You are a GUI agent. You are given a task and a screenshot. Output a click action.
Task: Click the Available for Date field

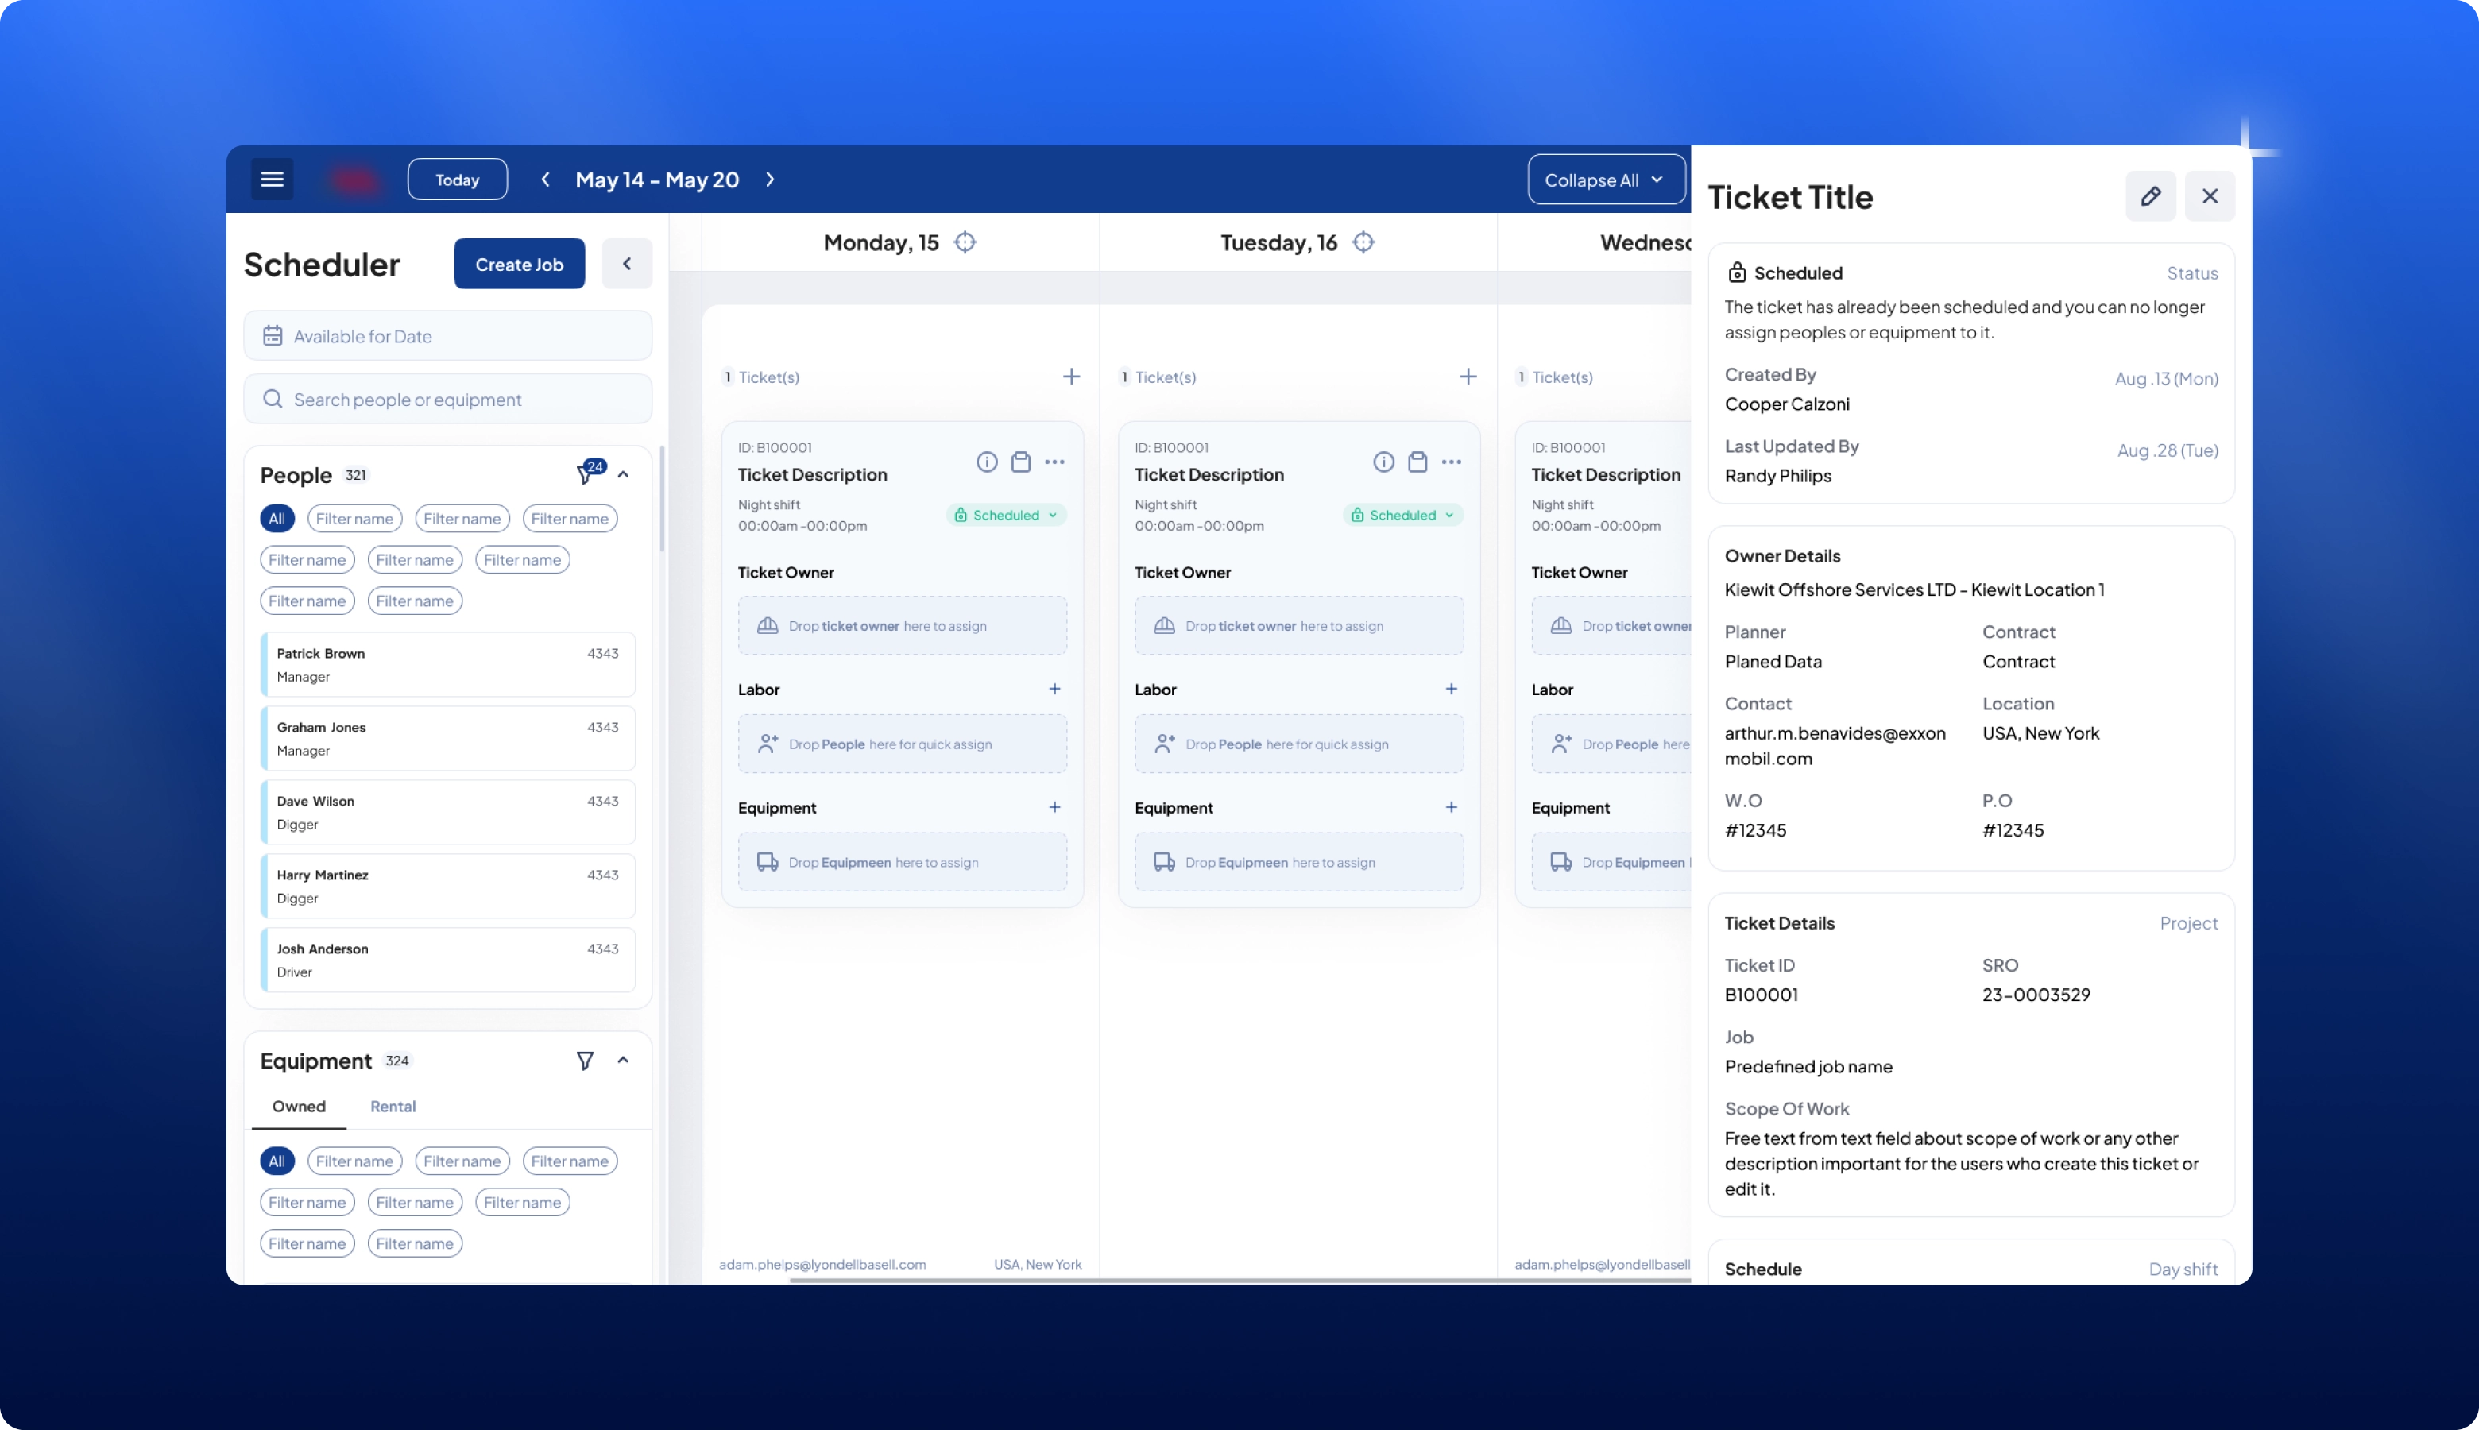coord(448,336)
